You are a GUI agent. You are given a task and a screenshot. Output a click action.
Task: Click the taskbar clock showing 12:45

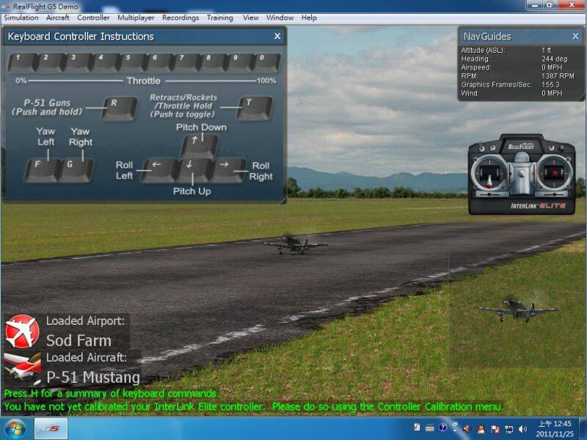[555, 429]
